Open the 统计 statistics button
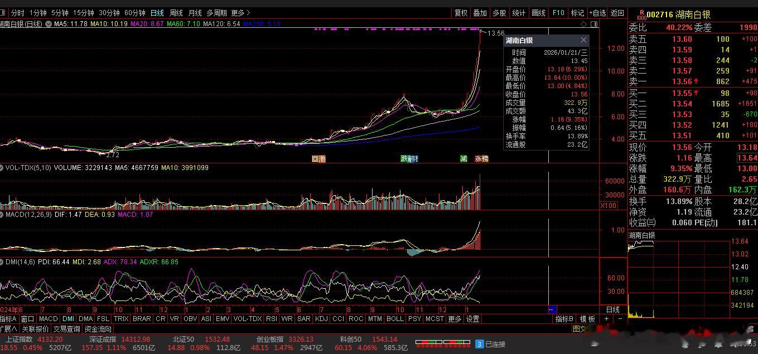Screen dimensions: 758x354 (x=519, y=13)
